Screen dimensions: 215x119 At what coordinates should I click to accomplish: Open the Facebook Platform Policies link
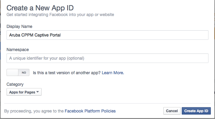tap(90, 111)
